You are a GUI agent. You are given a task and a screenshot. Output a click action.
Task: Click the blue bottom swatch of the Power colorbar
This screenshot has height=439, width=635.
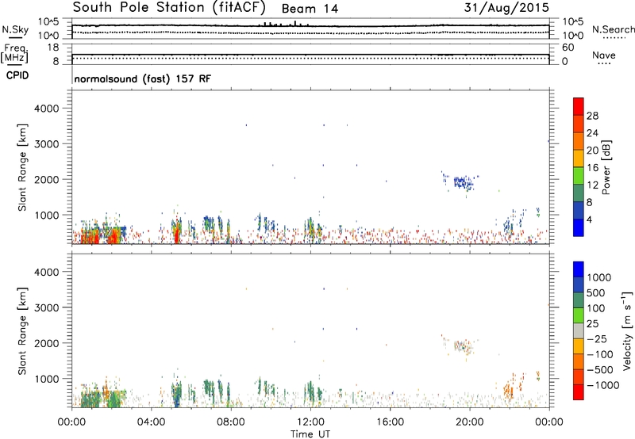[x=579, y=227]
